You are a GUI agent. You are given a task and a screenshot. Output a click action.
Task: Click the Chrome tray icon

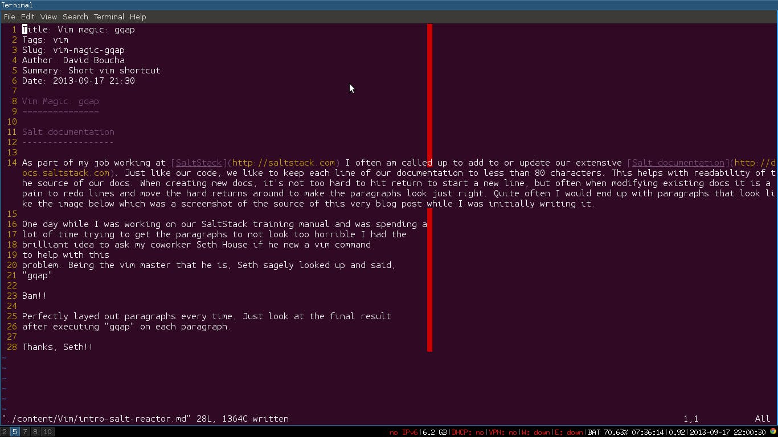click(x=773, y=432)
